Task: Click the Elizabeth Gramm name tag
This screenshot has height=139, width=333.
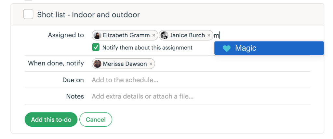Action: click(x=126, y=35)
